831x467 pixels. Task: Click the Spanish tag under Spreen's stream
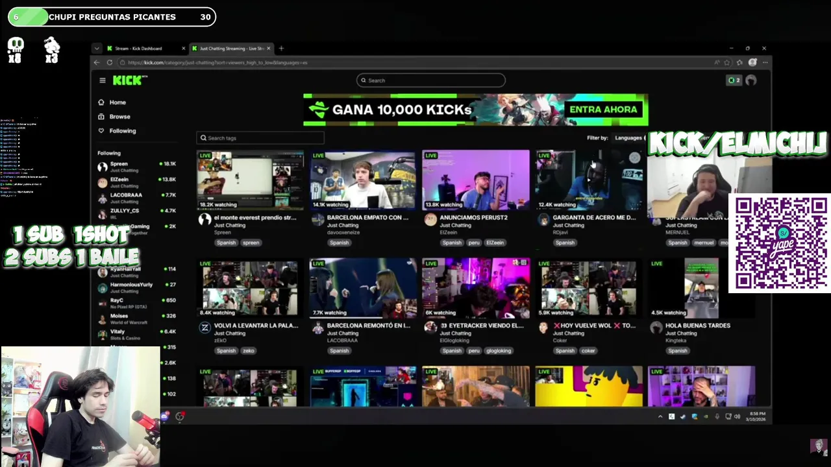tap(226, 243)
